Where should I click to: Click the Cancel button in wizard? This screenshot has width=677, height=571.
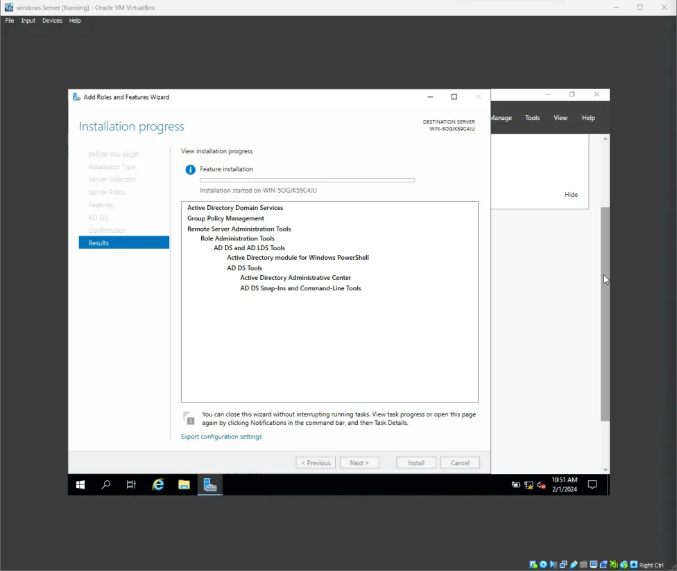[460, 463]
